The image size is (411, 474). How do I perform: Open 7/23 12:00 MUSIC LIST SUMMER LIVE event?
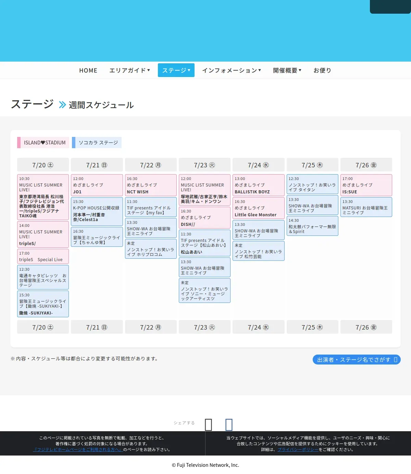point(204,190)
